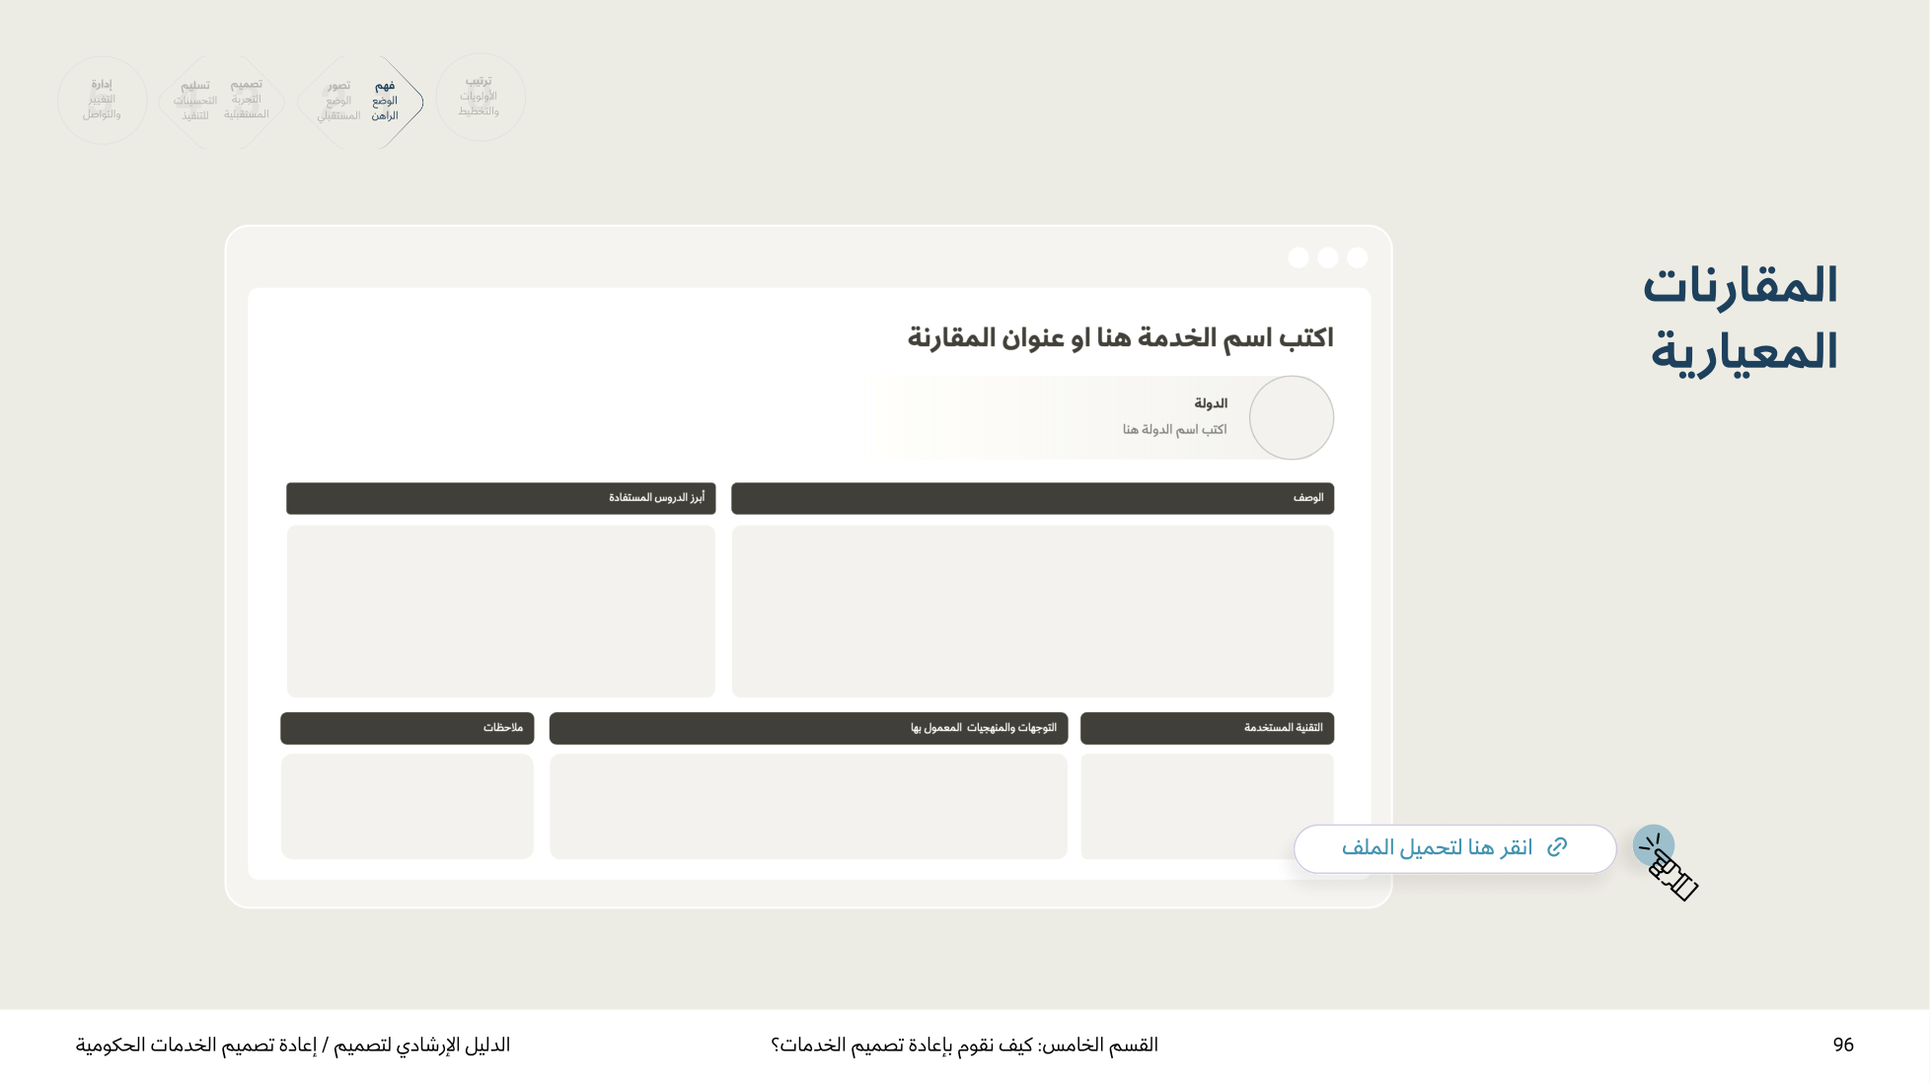Click the empty box under 'التقنية المستخدمة'
The width and height of the screenshot is (1930, 1085).
tap(1207, 806)
